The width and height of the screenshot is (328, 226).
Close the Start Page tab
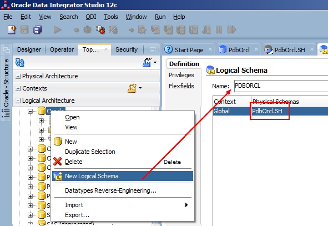210,49
